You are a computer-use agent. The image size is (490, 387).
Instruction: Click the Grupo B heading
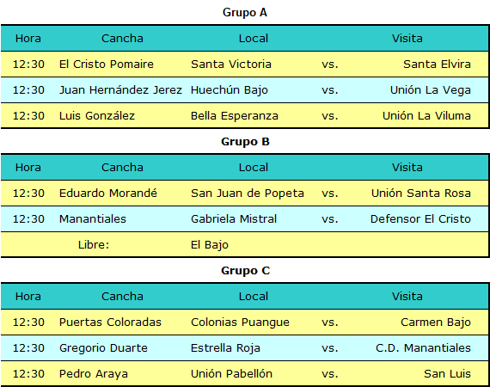click(x=245, y=142)
